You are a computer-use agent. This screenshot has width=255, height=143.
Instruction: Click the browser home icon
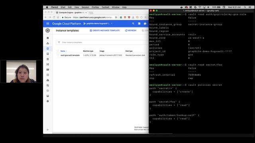click(58, 17)
